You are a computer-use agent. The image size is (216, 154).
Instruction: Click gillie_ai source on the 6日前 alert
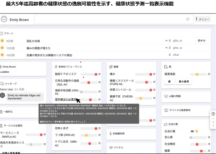[177, 41]
